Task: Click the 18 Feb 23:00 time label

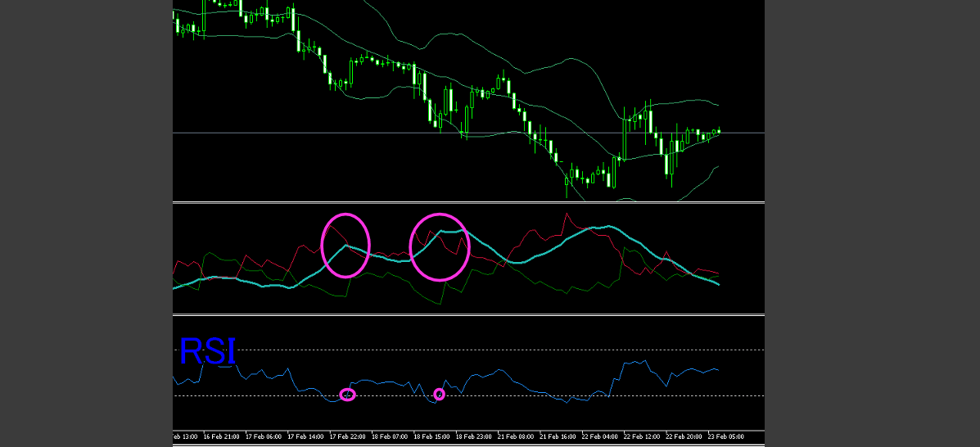Action: click(473, 436)
